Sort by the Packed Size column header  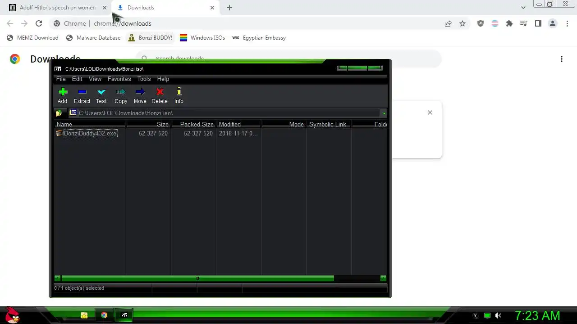pos(193,124)
